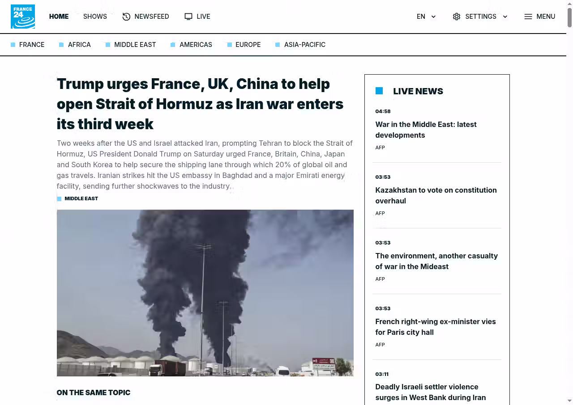Select the Home tab
573x405 pixels.
click(59, 17)
